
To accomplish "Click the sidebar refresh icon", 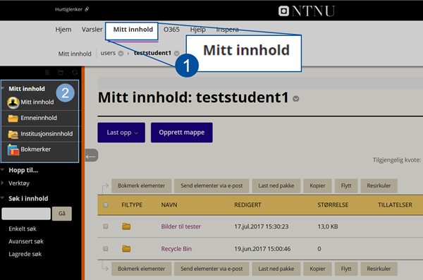I will (75, 73).
